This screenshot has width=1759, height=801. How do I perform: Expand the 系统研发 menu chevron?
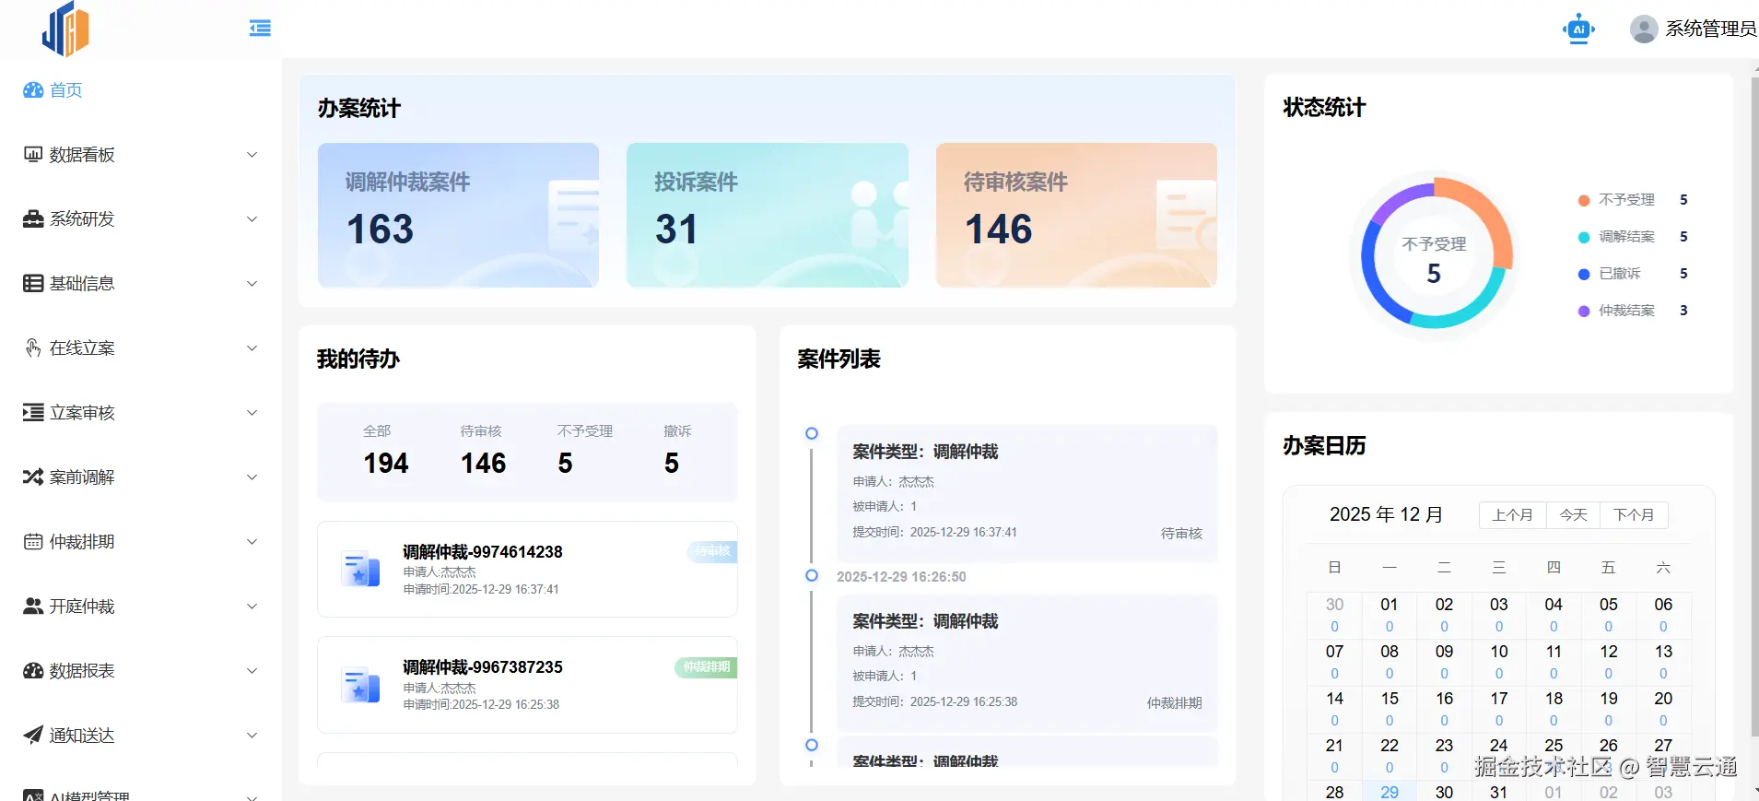coord(252,219)
